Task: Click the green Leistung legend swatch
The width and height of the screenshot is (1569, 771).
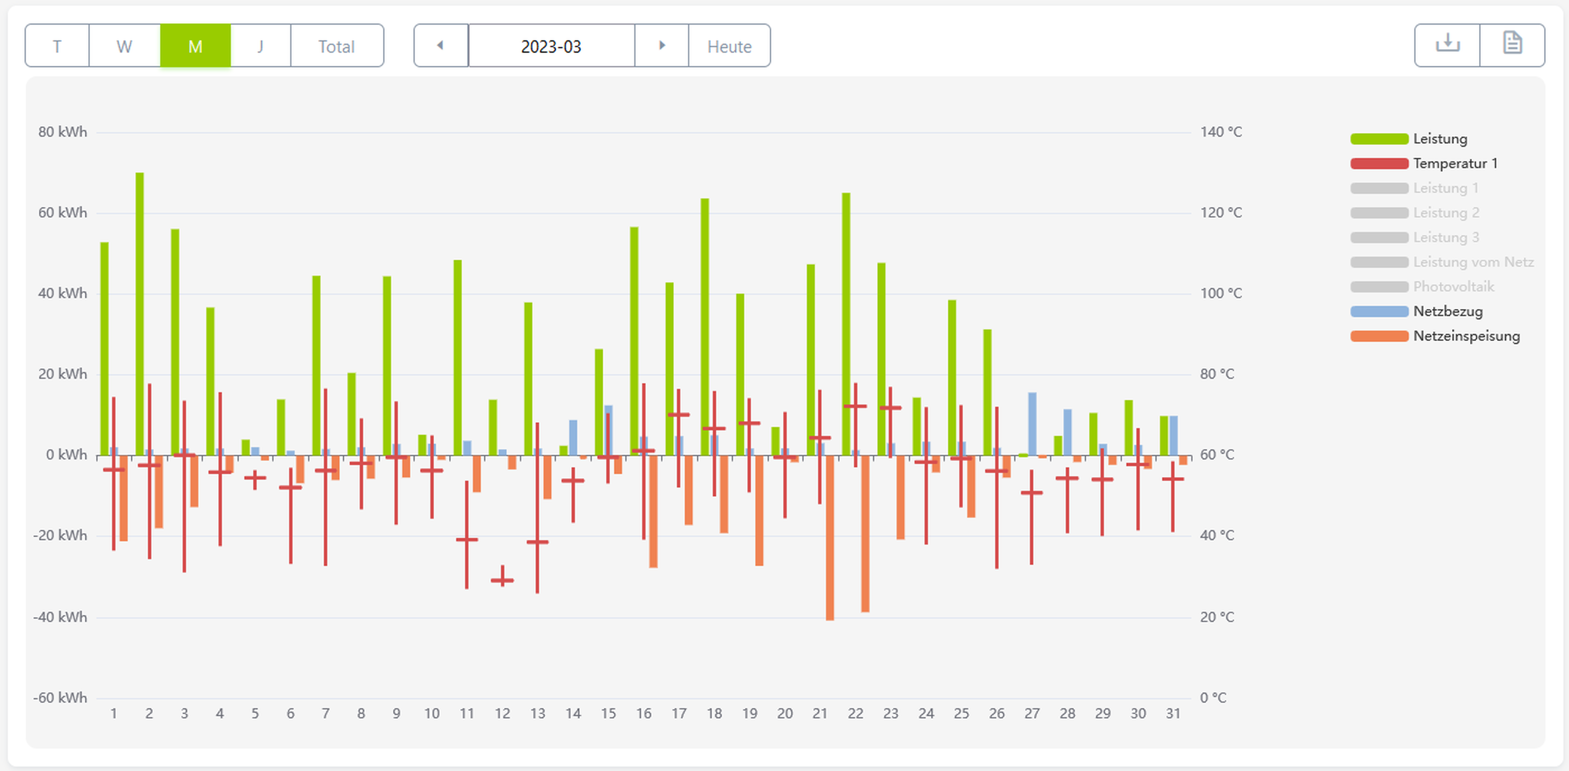Action: [x=1379, y=139]
